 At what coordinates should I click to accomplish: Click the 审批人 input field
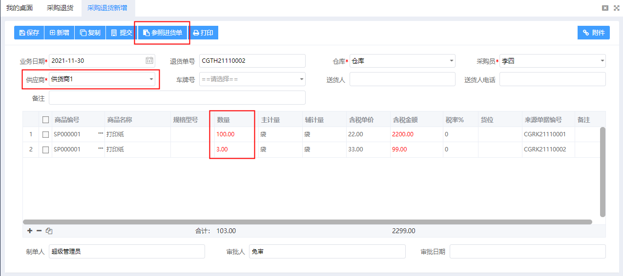coord(327,252)
